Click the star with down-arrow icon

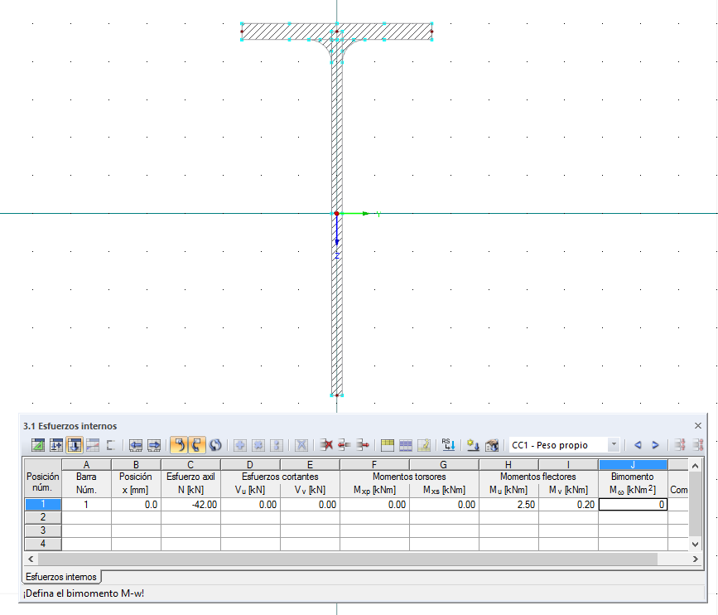click(x=473, y=445)
